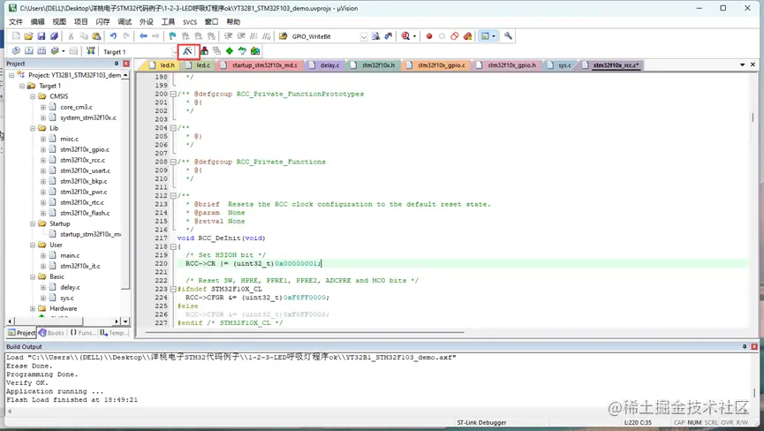Open the editor tab list dropdown
The width and height of the screenshot is (764, 431).
click(742, 64)
